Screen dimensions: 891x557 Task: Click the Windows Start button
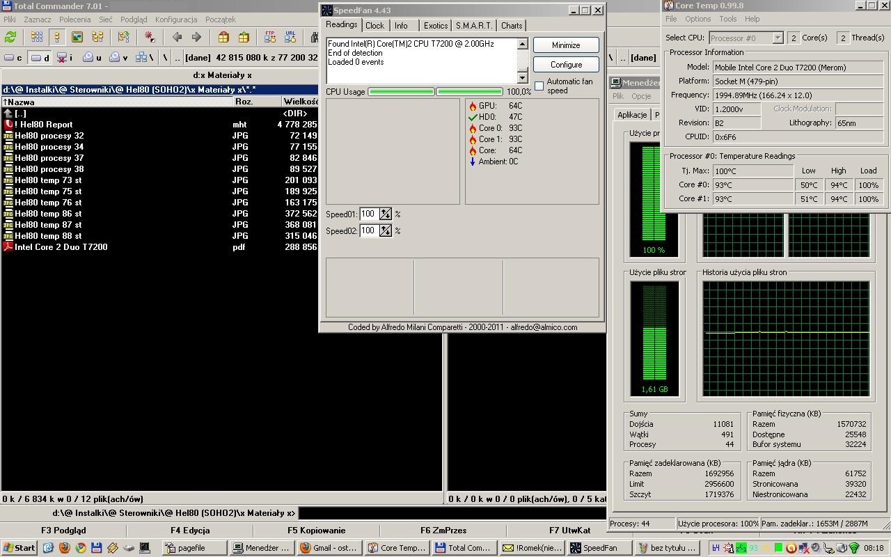pos(19,548)
